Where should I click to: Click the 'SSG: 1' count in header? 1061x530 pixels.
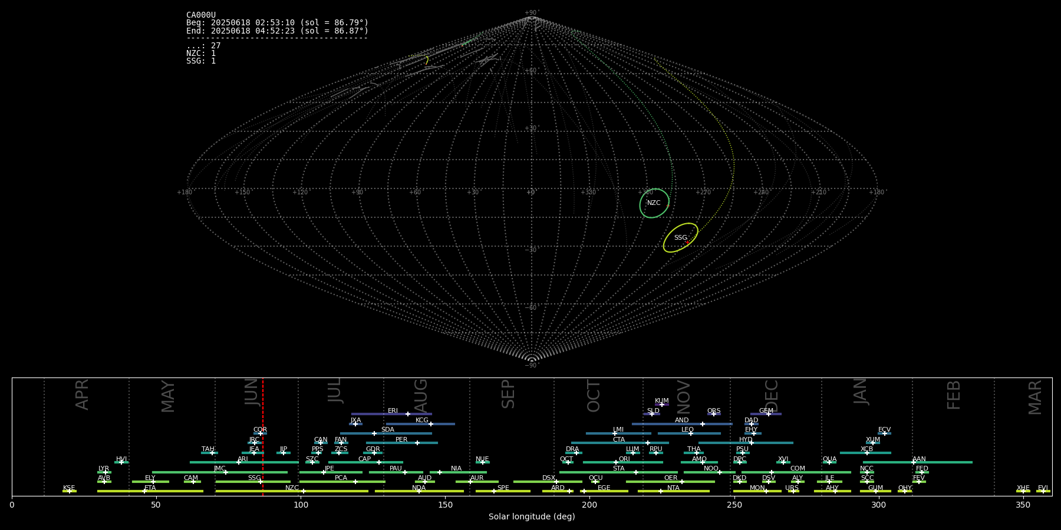(x=201, y=61)
